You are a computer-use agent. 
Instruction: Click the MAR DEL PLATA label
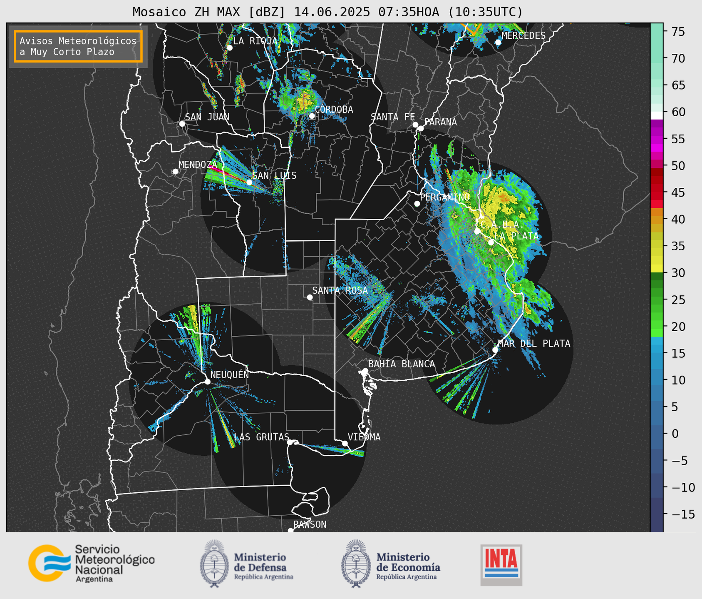[534, 344]
